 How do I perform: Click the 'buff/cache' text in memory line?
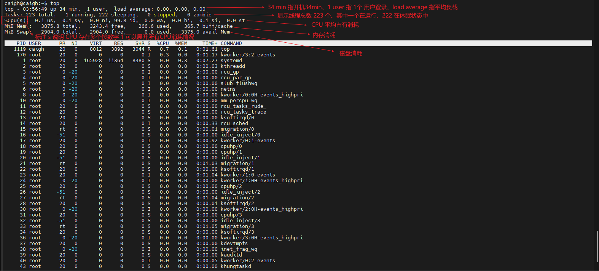tap(217, 26)
